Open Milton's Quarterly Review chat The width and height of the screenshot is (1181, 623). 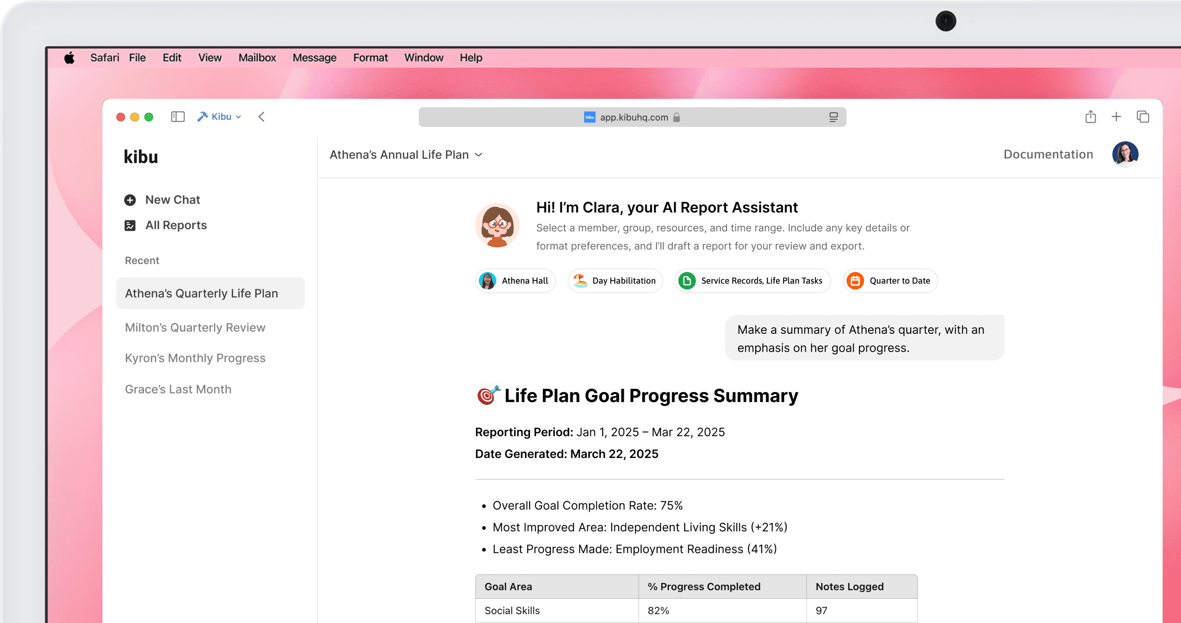[195, 327]
